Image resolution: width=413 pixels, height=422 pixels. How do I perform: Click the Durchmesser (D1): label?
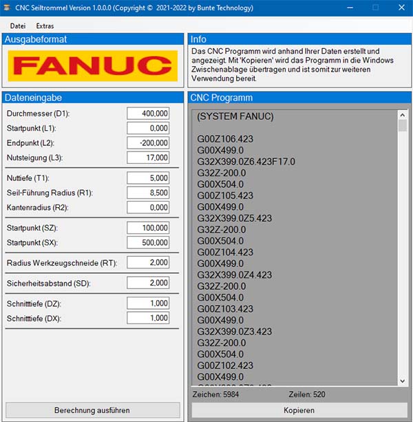click(x=39, y=114)
